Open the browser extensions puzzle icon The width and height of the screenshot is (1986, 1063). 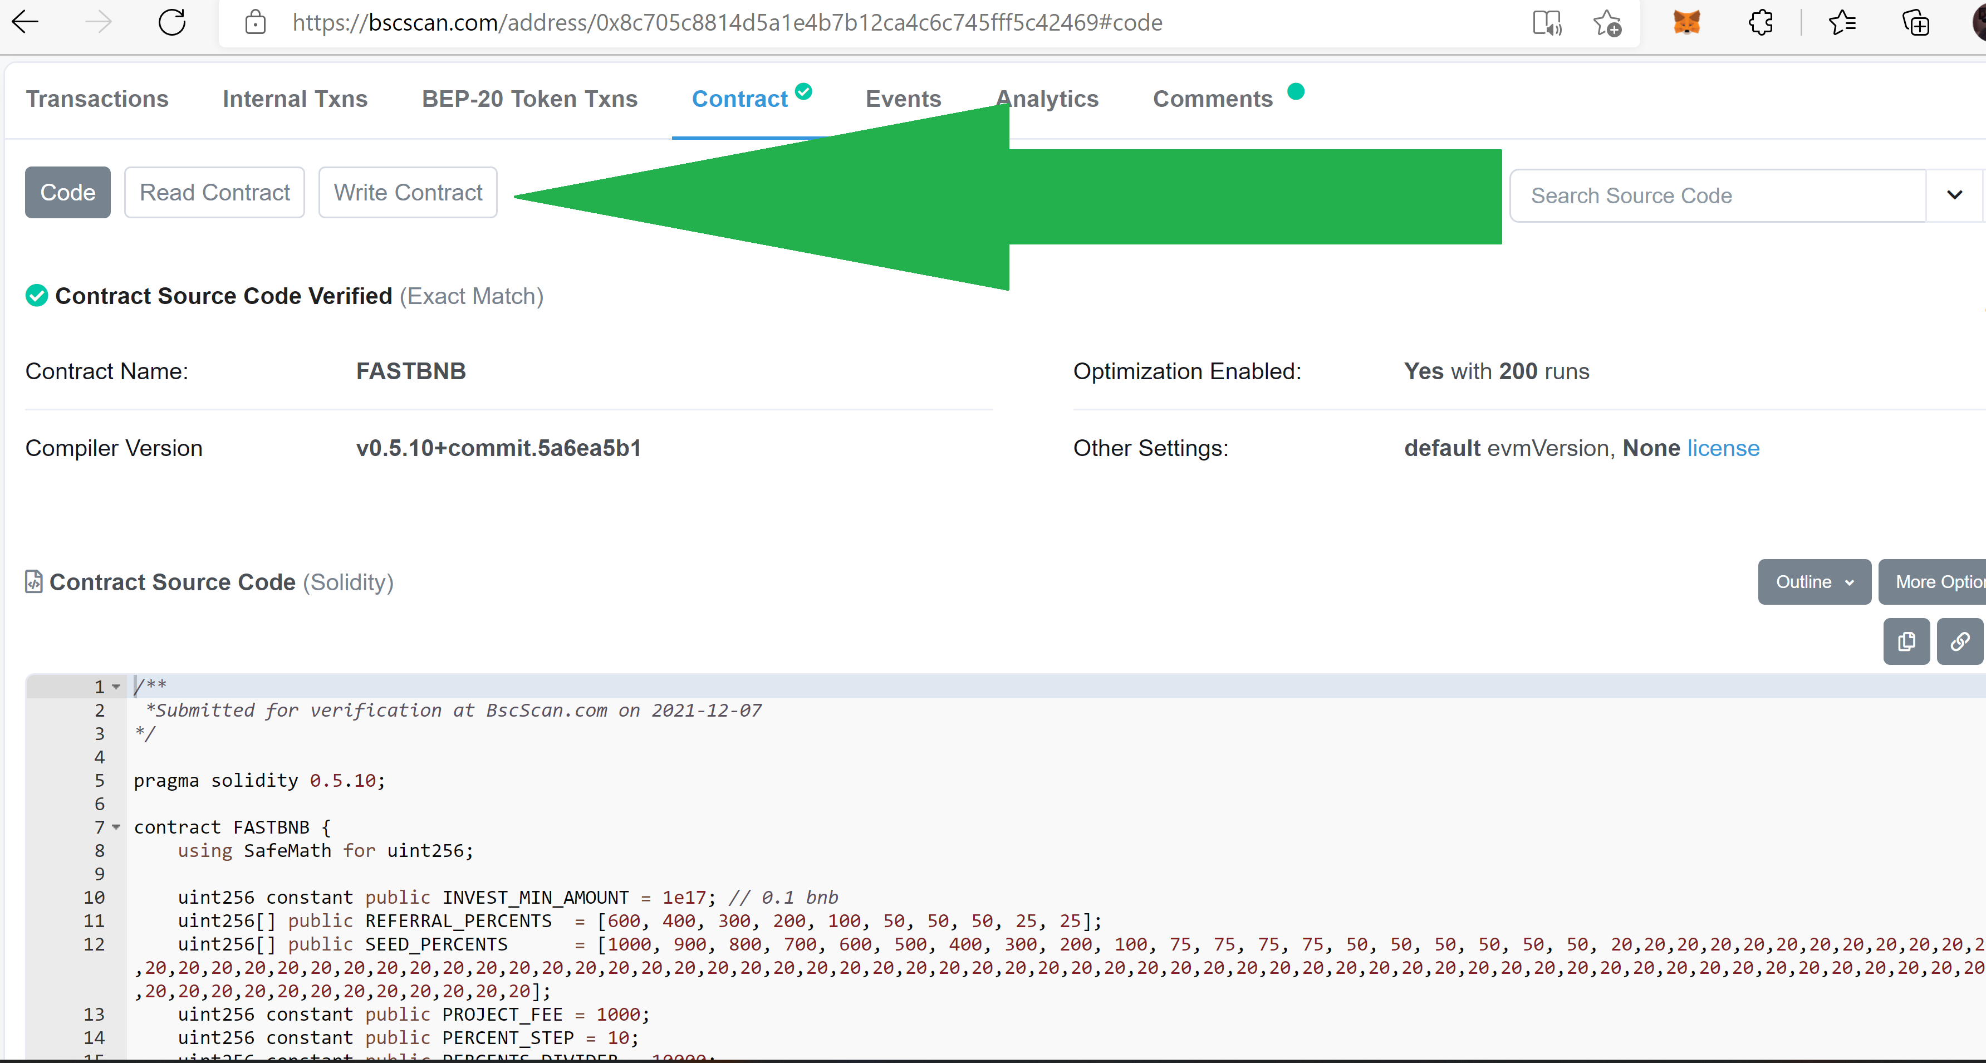click(x=1761, y=22)
